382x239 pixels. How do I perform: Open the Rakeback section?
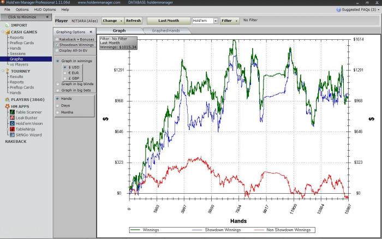(16, 141)
